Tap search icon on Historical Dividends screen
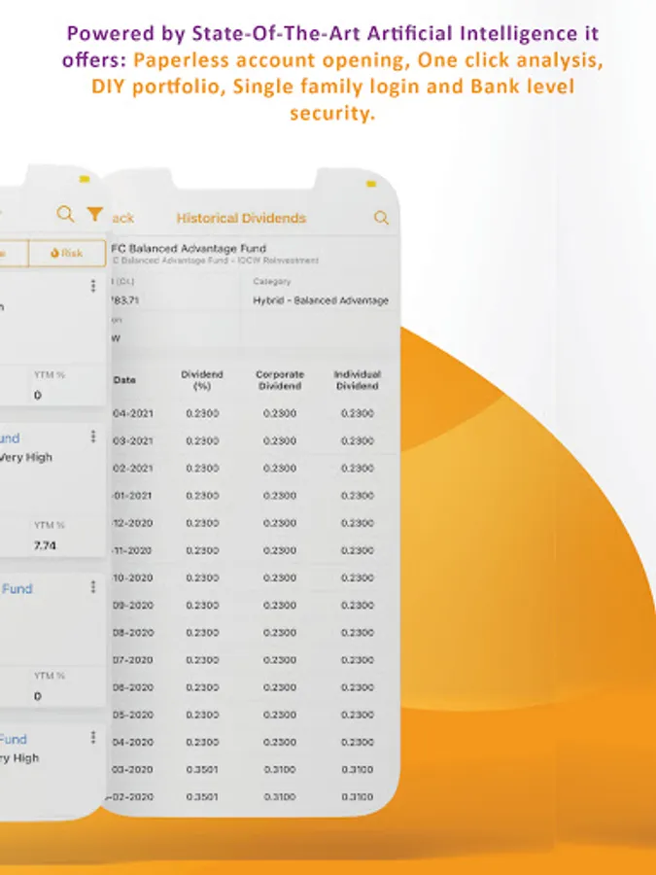This screenshot has width=656, height=875. (381, 218)
